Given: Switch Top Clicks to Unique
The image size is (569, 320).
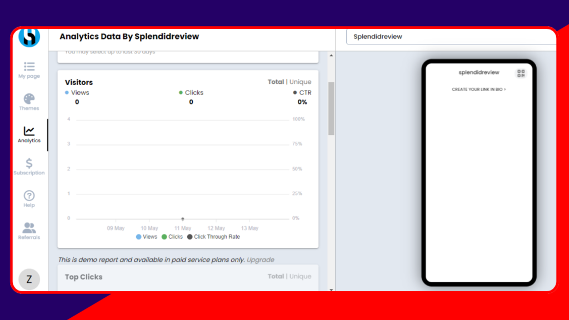Looking at the screenshot, I should pos(300,277).
